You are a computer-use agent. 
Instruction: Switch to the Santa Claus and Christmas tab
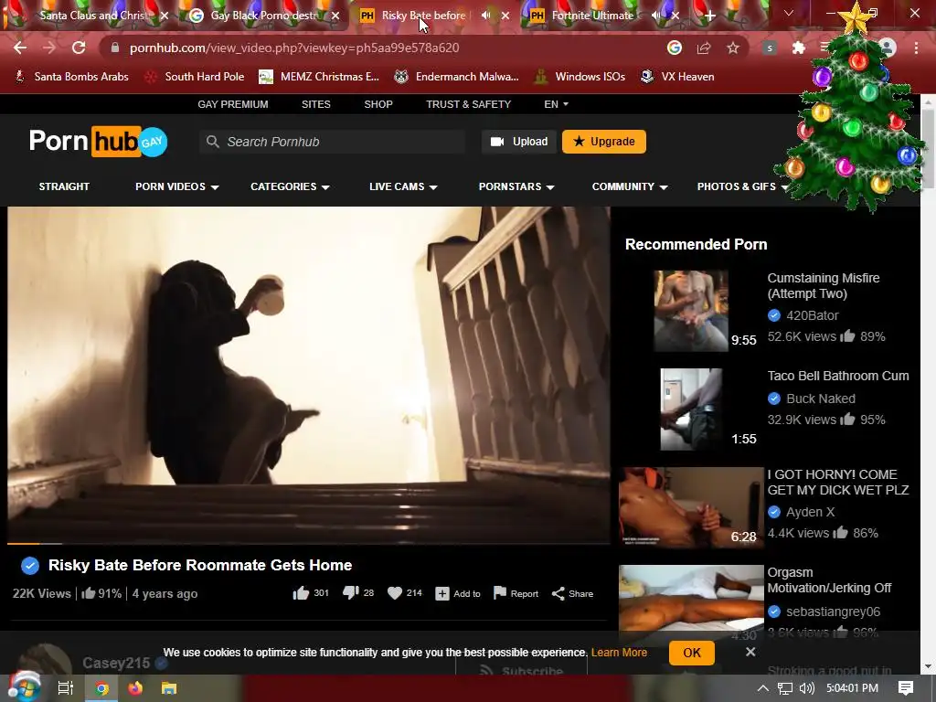[91, 16]
